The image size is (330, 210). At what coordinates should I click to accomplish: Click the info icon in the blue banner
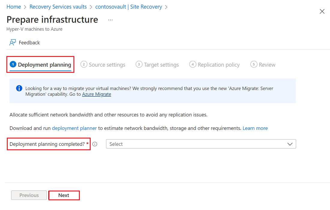click(19, 88)
